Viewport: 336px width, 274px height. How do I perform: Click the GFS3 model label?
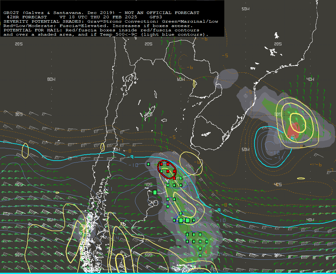point(156,17)
